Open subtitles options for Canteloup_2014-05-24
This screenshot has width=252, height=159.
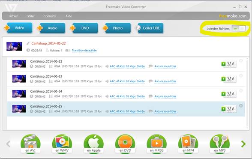165,96
